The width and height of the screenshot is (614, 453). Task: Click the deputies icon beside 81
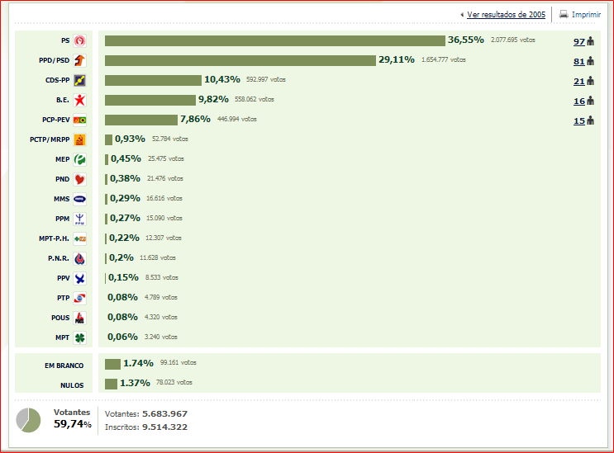coord(591,61)
